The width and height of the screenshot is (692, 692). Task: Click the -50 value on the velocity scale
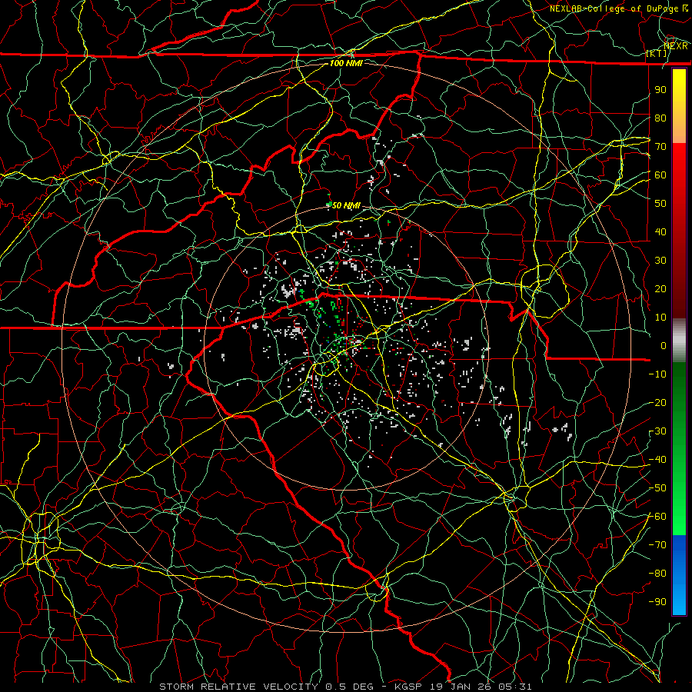pyautogui.click(x=657, y=488)
